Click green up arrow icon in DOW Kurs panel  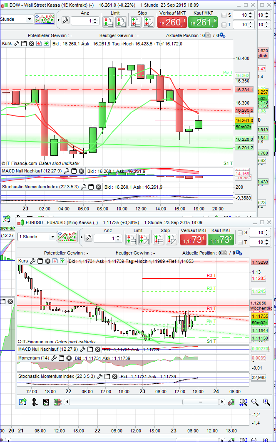coord(46,44)
